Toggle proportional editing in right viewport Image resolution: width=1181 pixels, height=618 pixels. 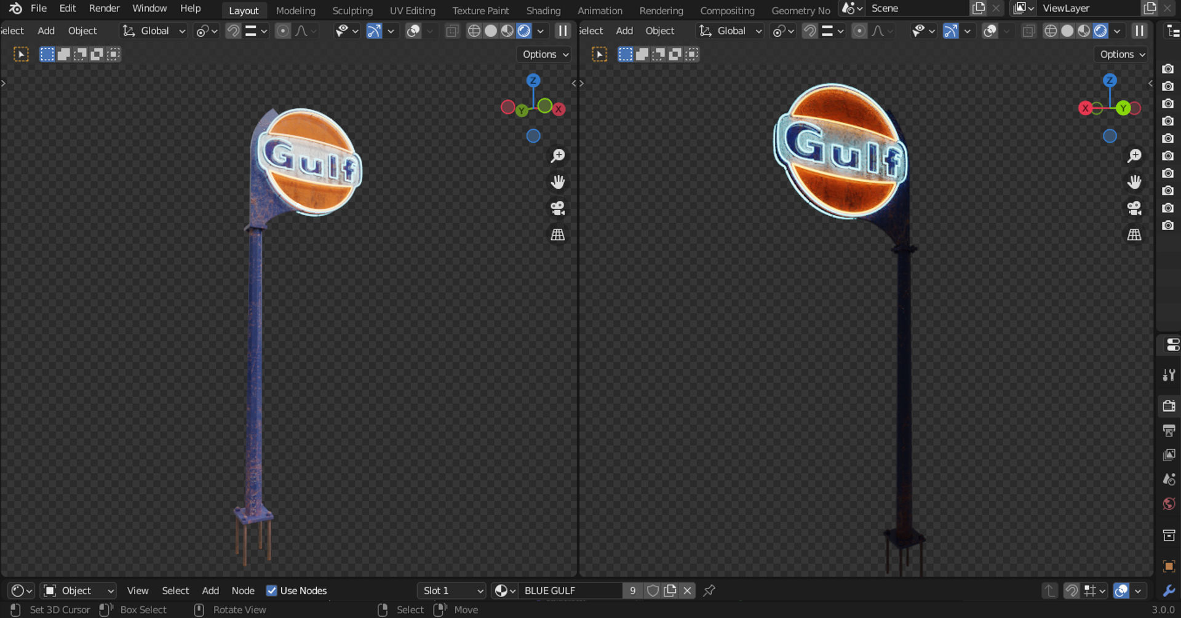pos(859,31)
